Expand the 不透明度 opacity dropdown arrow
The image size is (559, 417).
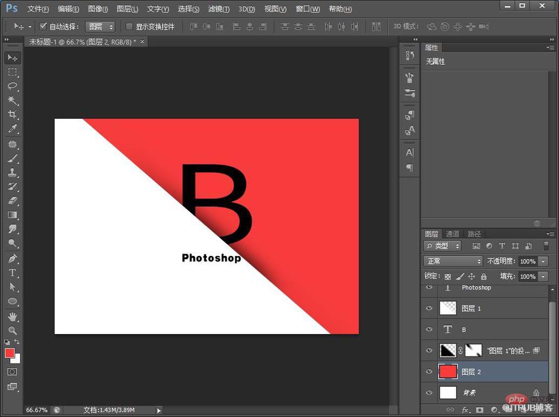543,261
